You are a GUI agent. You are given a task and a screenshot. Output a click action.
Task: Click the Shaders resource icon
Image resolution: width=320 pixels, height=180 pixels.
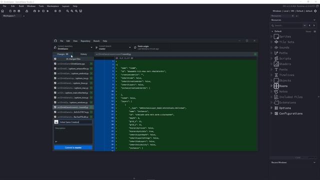tap(276, 64)
